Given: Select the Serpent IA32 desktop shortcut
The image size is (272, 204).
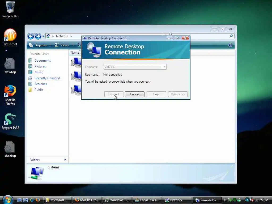Looking at the screenshot, I should coord(10,121).
